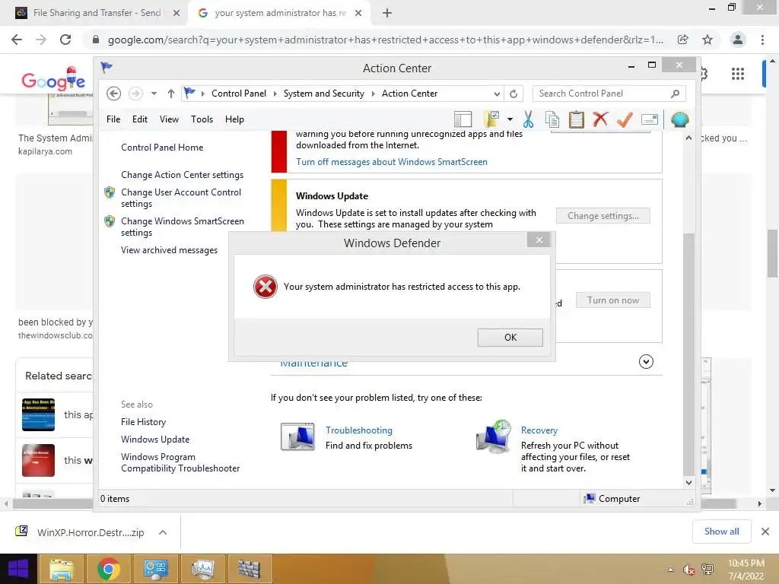779x584 pixels.
Task: Open File Explorer from the taskbar
Action: [62, 569]
